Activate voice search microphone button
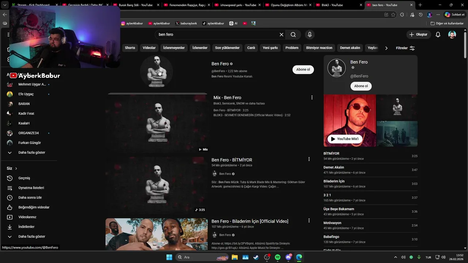Viewport: 468px width, 263px height. point(310,34)
